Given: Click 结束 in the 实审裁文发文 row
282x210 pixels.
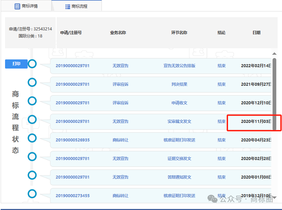Looking at the screenshot, I should tap(221, 121).
